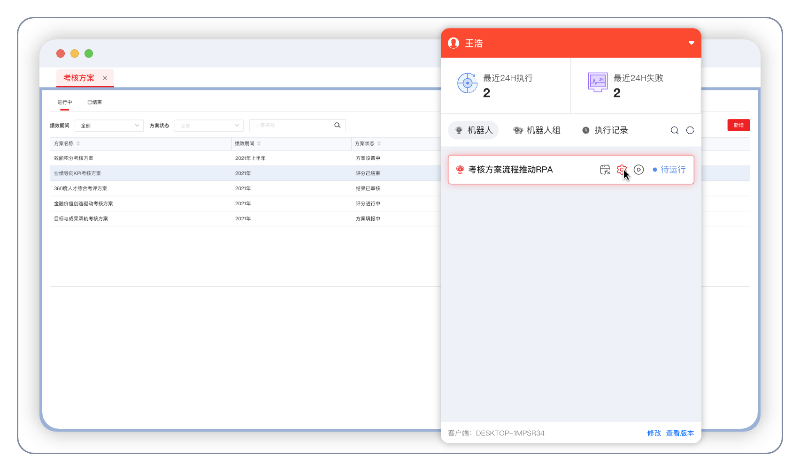Sort by 方案名称 column header

78,143
